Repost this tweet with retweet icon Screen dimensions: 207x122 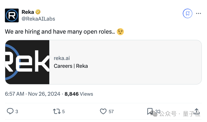(x=57, y=111)
